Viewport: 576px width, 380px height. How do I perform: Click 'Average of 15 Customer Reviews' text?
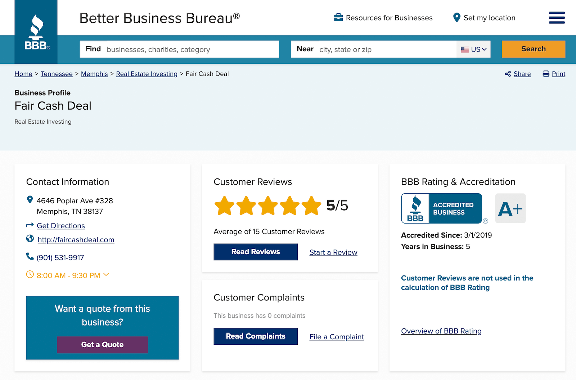click(x=269, y=232)
